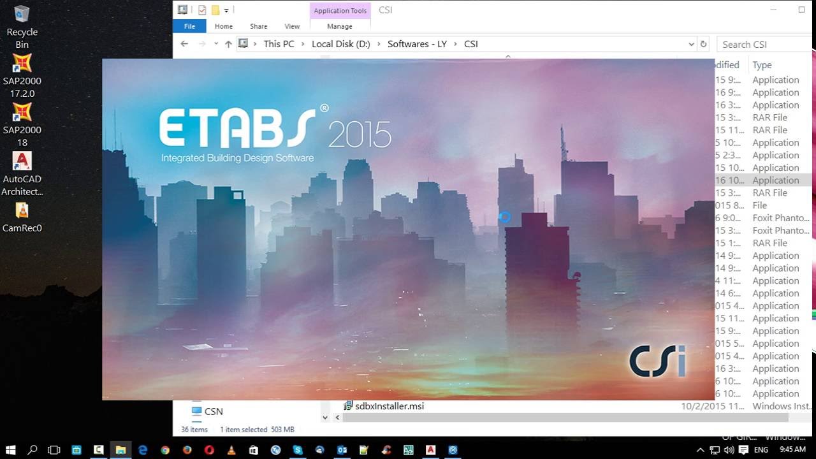Launch Microsoft Edge from the taskbar

tap(143, 449)
